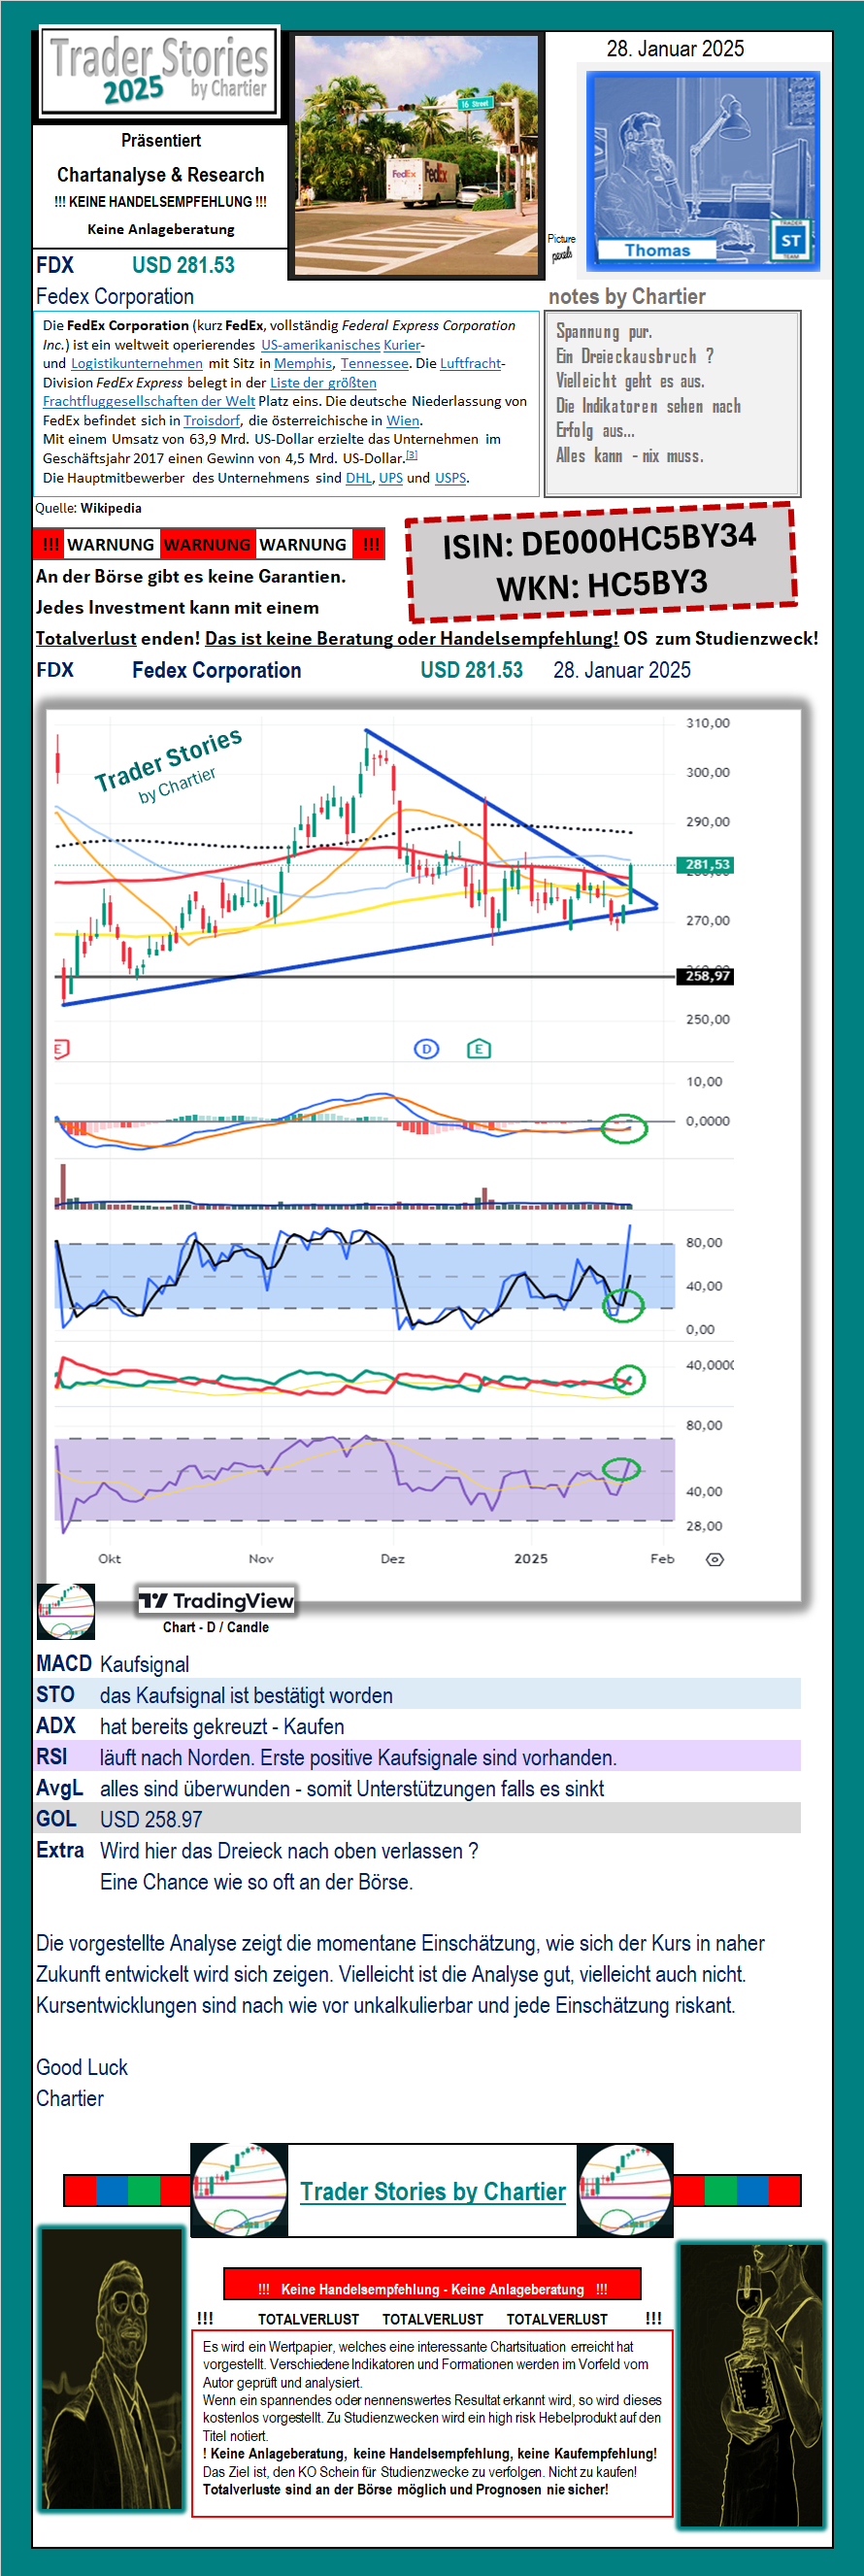
Task: Follow the Memphis link
Action: tap(303, 363)
